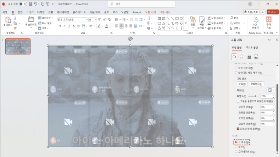The image size is (280, 157).
Task: Click the Record (녹음/녹화) button at top right
Action: click(x=251, y=12)
